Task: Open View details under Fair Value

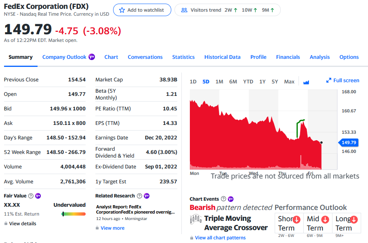Action: (23, 224)
